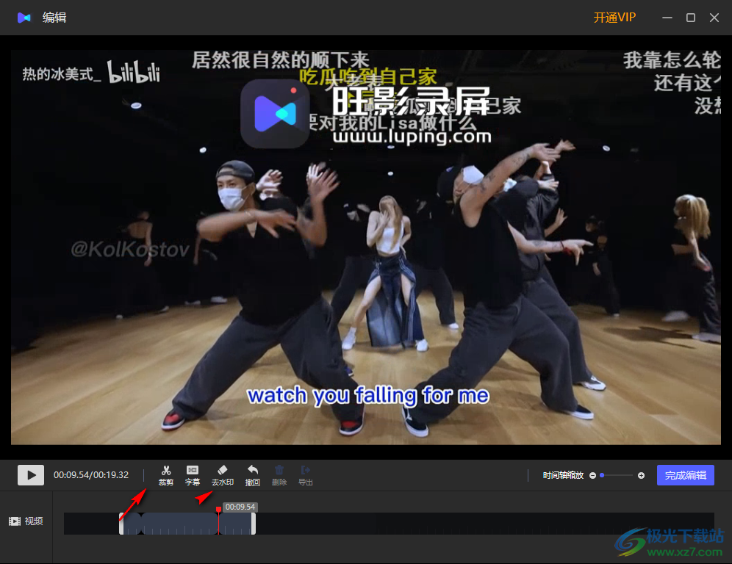
Task: Click the left trim handle of clip
Action: click(x=121, y=524)
